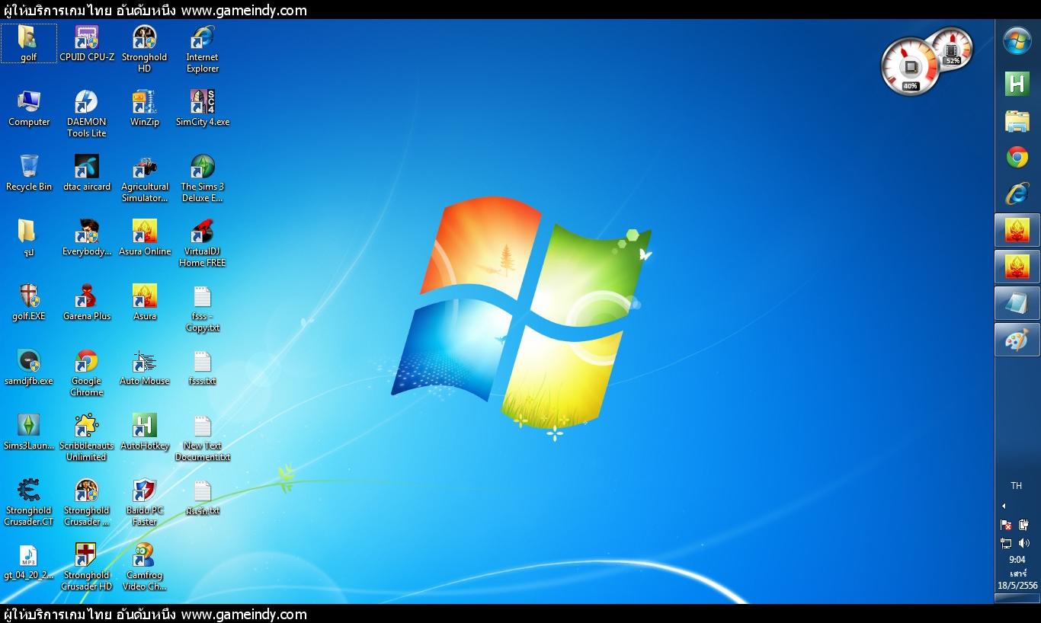
Task: Launch Garena Plus
Action: click(x=87, y=302)
